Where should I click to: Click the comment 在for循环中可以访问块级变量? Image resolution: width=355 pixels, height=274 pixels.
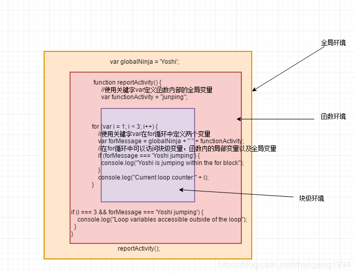187,148
